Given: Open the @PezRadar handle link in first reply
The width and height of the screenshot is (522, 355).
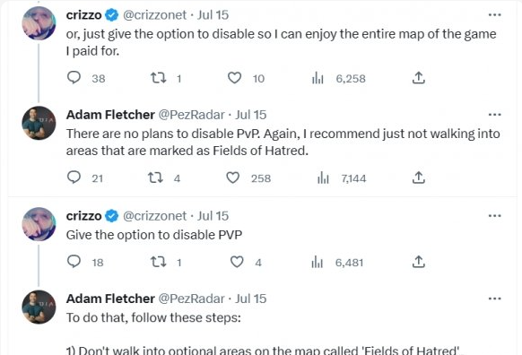Looking at the screenshot, I should pos(191,115).
